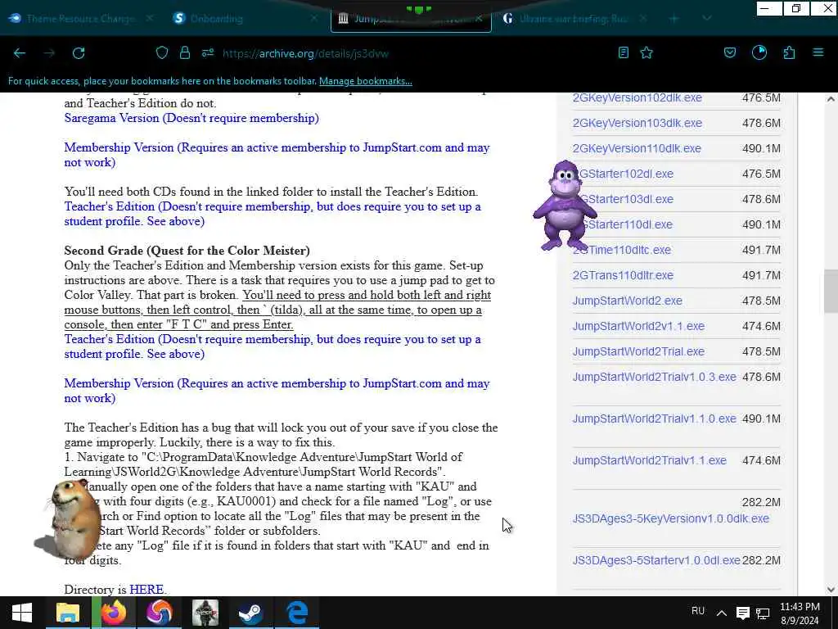Download JumpStartWorld2Trialv1.1.0.exe file
This screenshot has height=629, width=838.
654,419
